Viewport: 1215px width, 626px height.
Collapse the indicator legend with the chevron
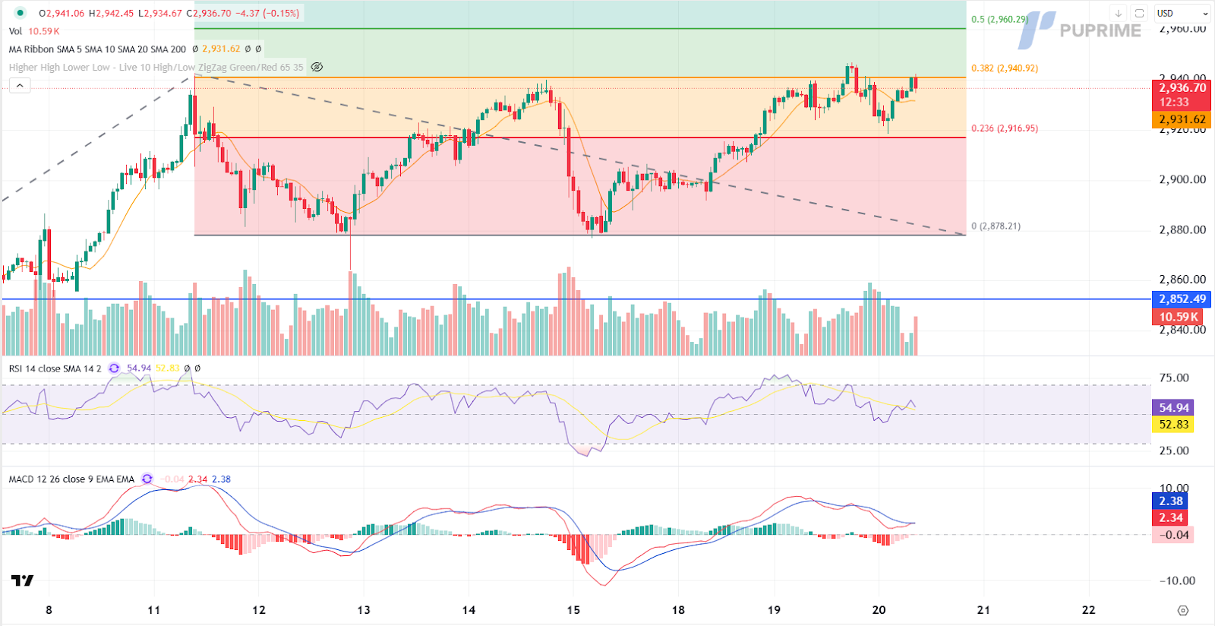[20, 86]
